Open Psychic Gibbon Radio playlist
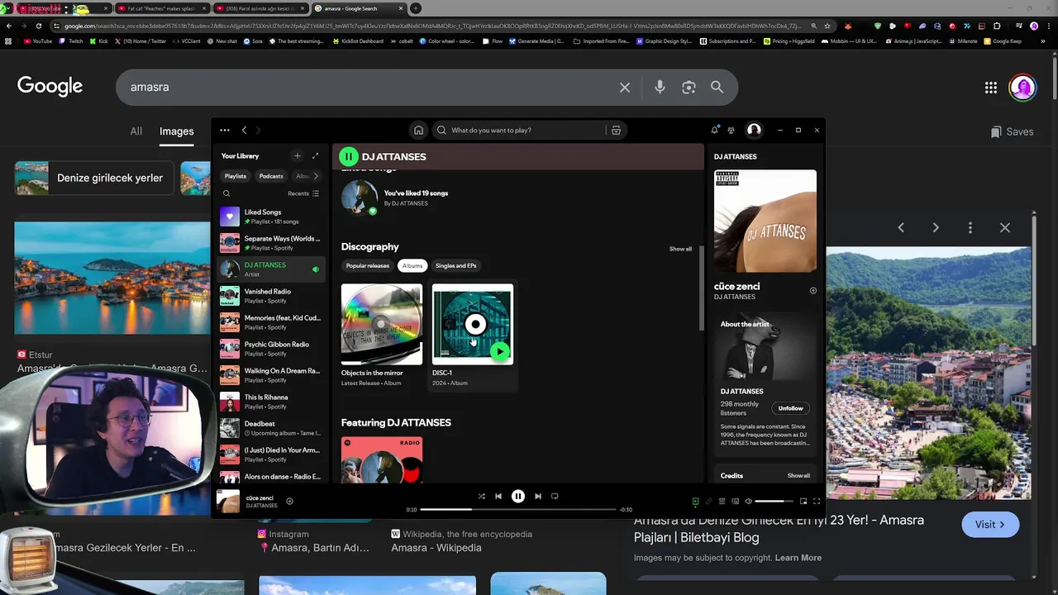The width and height of the screenshot is (1058, 595). [x=269, y=349]
